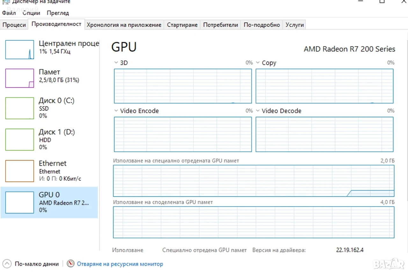The image size is (408, 273).
Task: Select GPU 0 AMD Radeon entry
Action: click(x=49, y=202)
